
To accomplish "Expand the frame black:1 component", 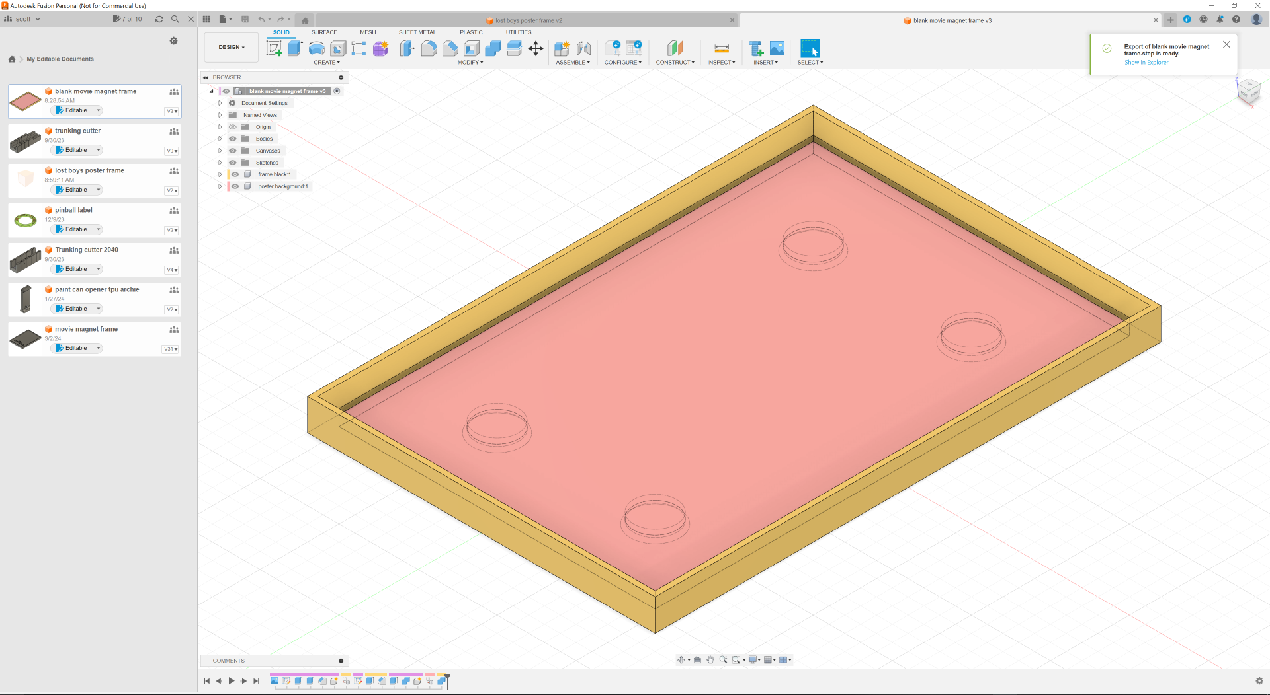I will click(x=220, y=174).
